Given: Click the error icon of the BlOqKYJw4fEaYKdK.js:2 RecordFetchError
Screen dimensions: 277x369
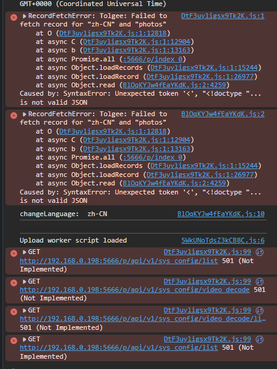Looking at the screenshot, I should 14,116.
